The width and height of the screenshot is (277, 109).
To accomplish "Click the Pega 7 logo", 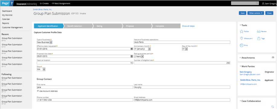I will 7,3.
